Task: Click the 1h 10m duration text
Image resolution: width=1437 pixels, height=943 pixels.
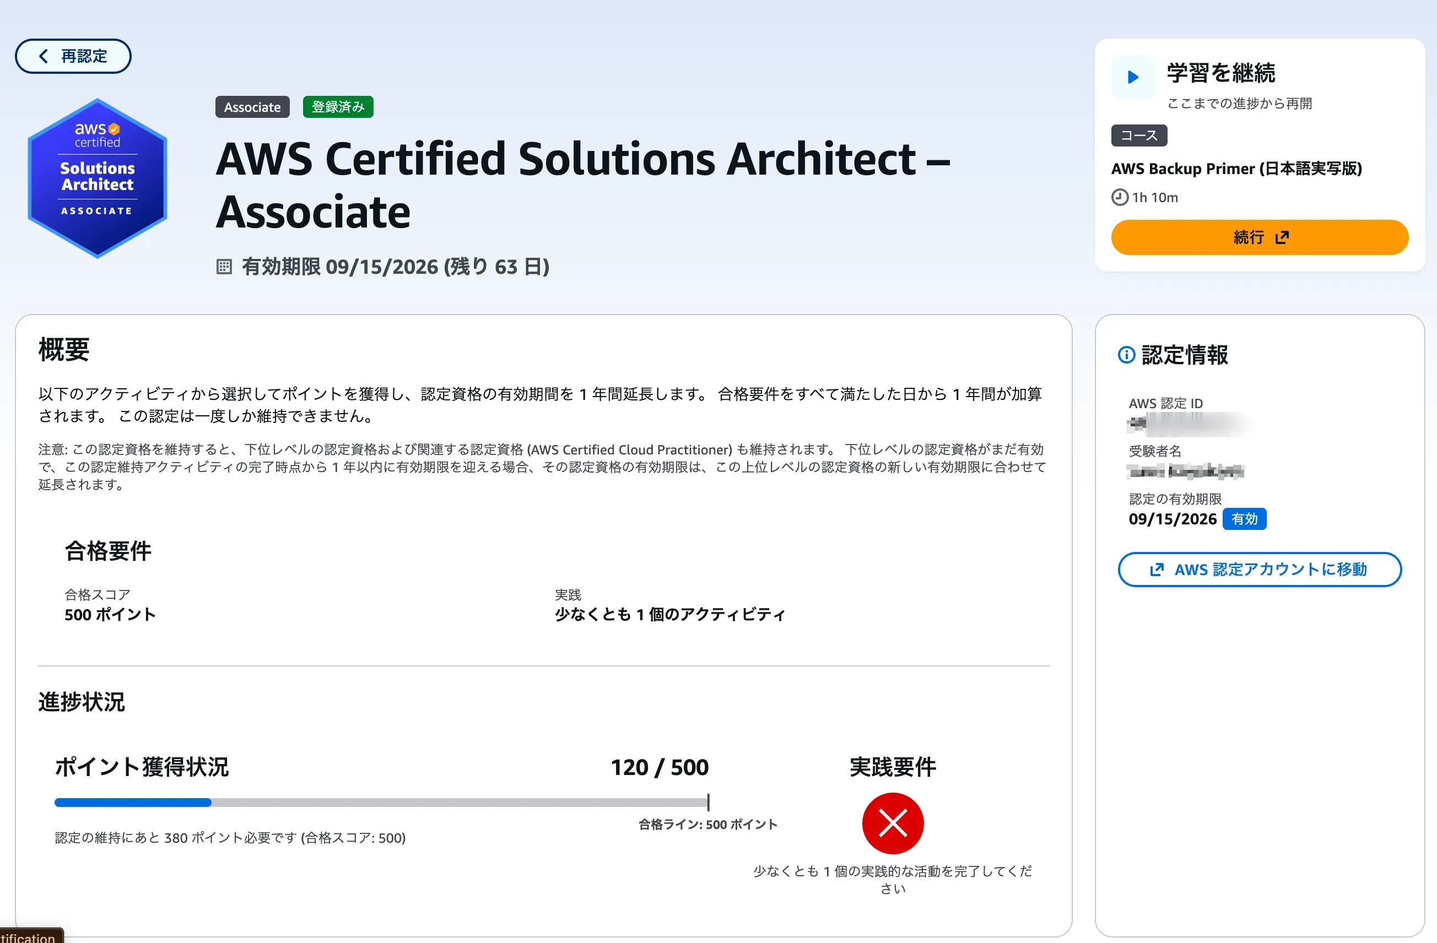Action: (1154, 197)
